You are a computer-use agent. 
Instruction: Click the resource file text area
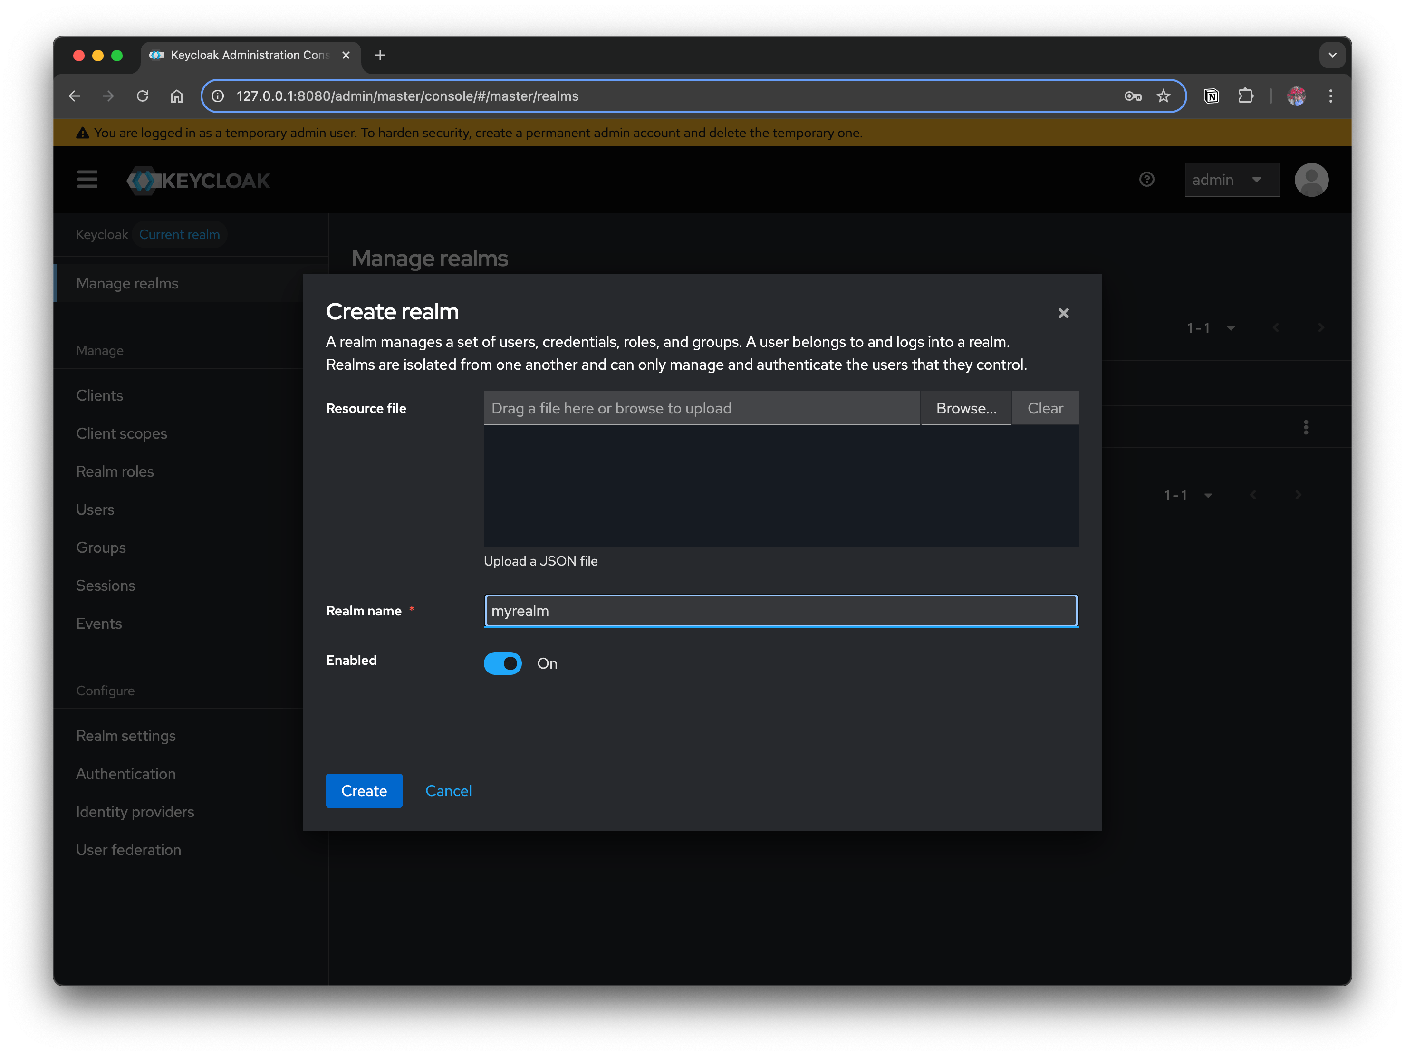[x=780, y=486]
